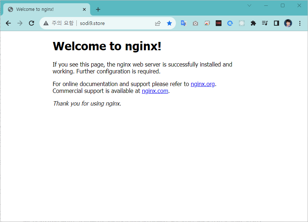The height and width of the screenshot is (222, 308).
Task: Bookmark this page with the star
Action: [x=169, y=23]
